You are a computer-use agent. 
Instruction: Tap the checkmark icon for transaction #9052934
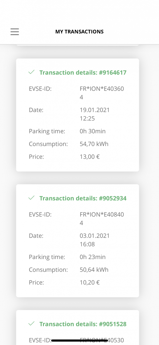(x=32, y=198)
